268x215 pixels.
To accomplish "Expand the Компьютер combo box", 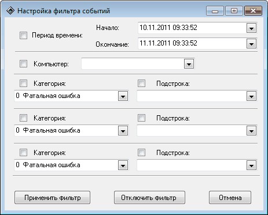I will click(189, 64).
